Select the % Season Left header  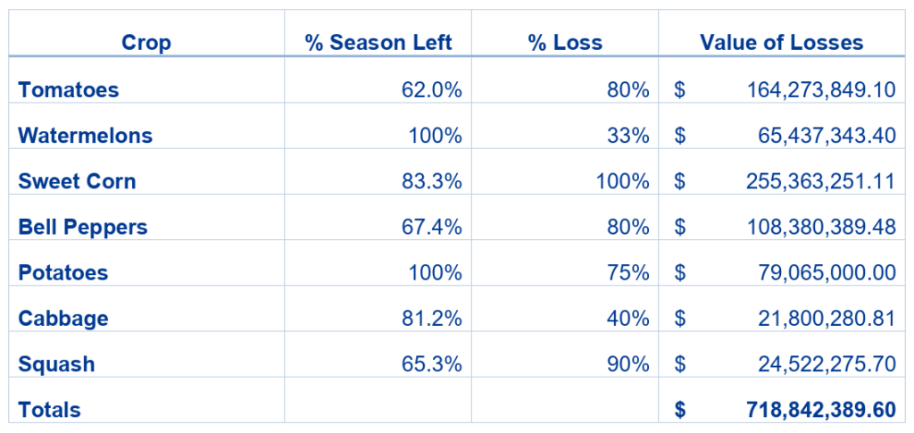click(x=378, y=43)
